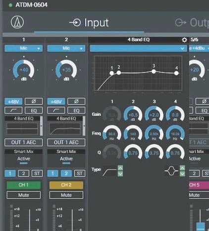The height and width of the screenshot is (231, 209).
Task: Toggle mix bus 1 on channel 2
Action: [52, 173]
